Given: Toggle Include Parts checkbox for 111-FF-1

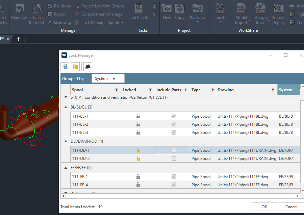Looking at the screenshot, I should [174, 176].
